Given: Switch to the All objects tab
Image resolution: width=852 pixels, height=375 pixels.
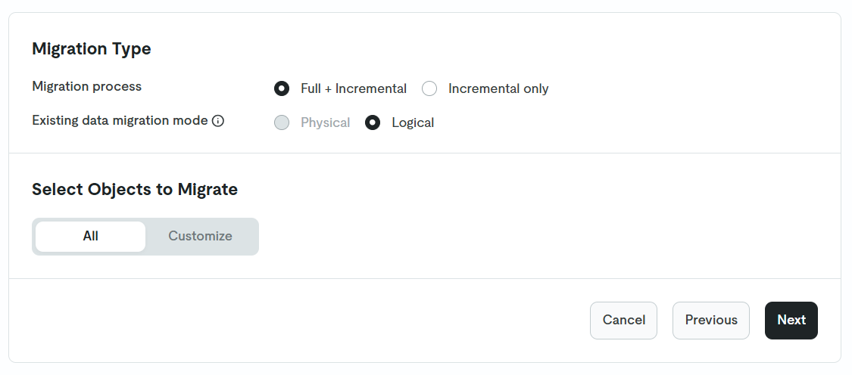Looking at the screenshot, I should click(x=91, y=236).
